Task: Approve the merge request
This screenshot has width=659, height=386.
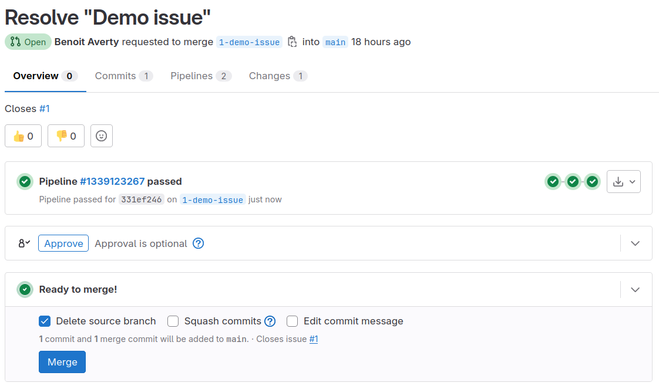Action: pos(63,243)
